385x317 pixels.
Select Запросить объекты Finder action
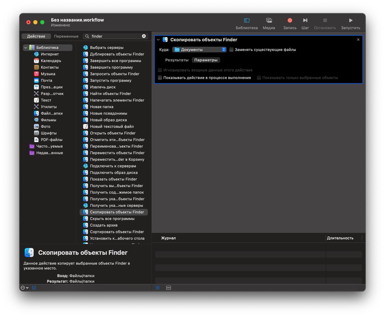coord(115,74)
